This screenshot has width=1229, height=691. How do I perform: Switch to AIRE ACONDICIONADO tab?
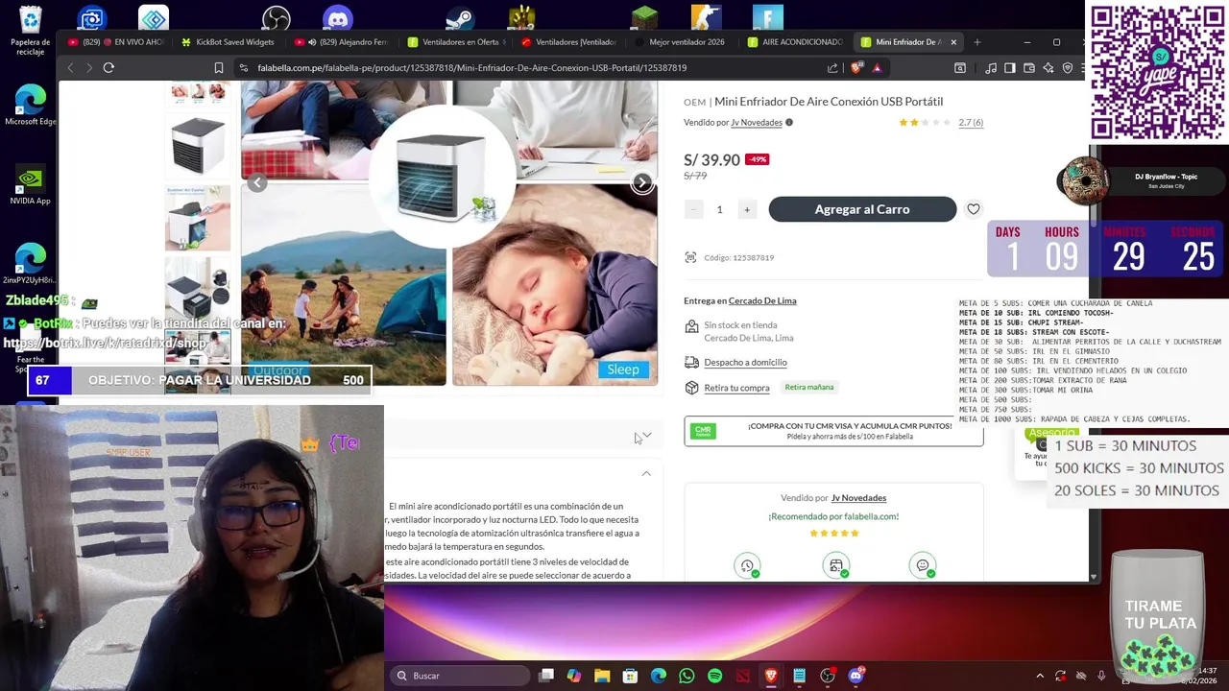click(795, 42)
